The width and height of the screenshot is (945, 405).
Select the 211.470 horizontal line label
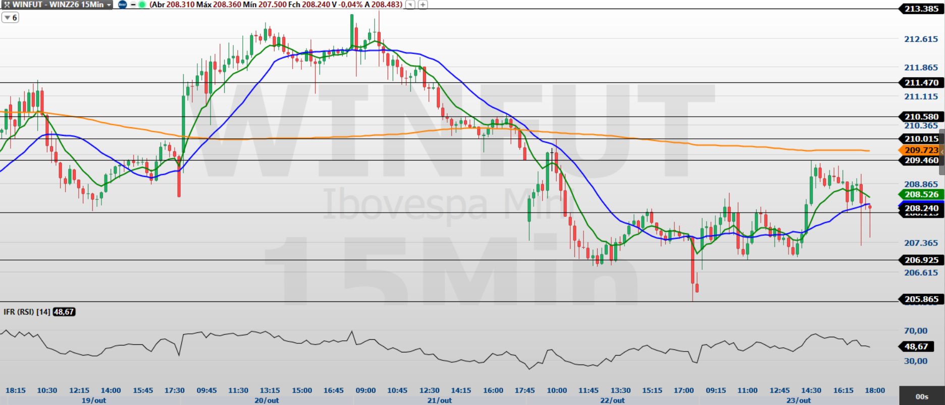point(921,82)
